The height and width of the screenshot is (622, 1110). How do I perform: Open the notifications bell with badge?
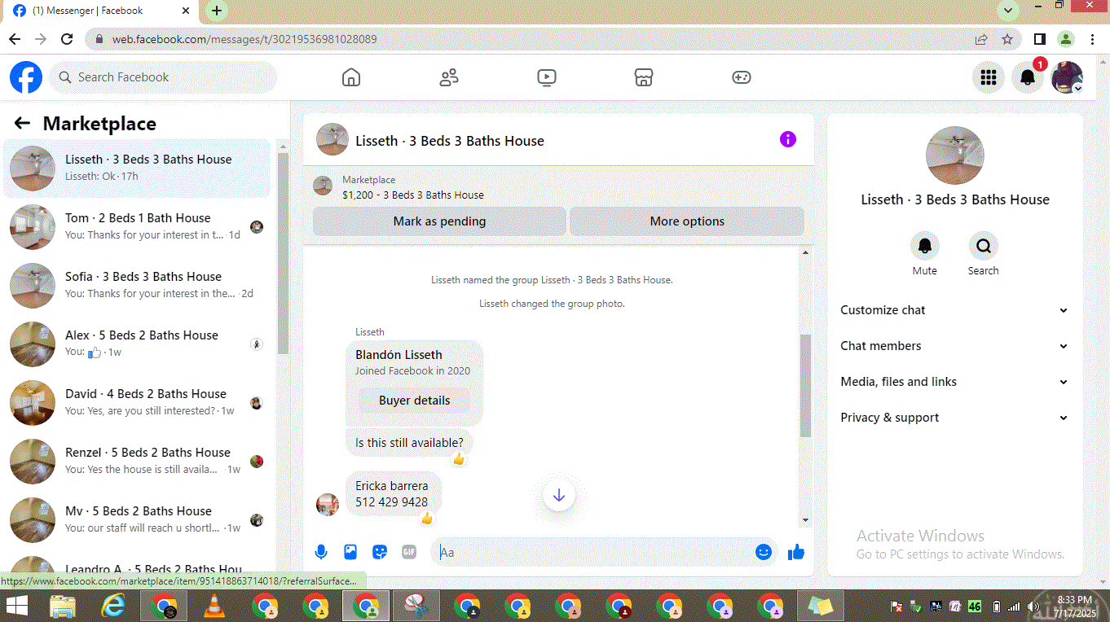1028,77
